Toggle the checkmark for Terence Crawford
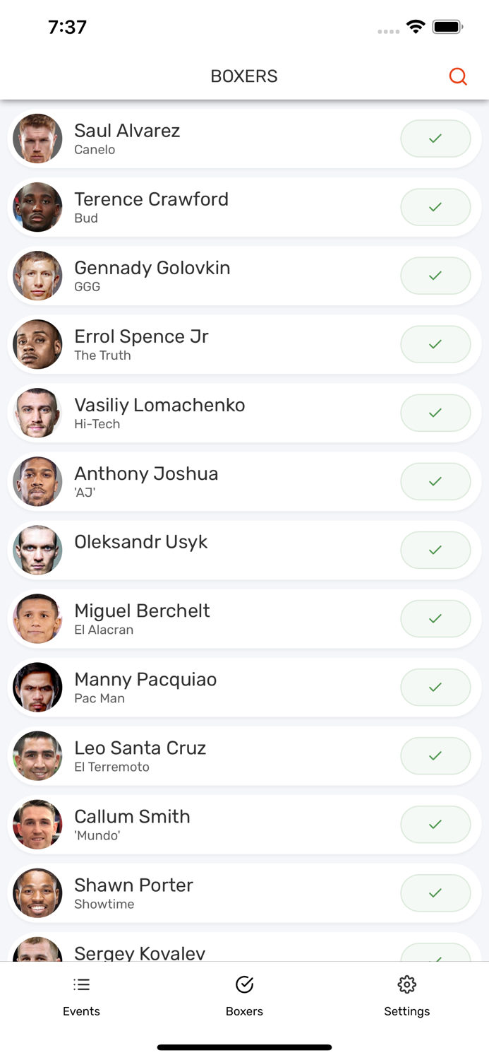The height and width of the screenshot is (1060, 489). tap(435, 207)
